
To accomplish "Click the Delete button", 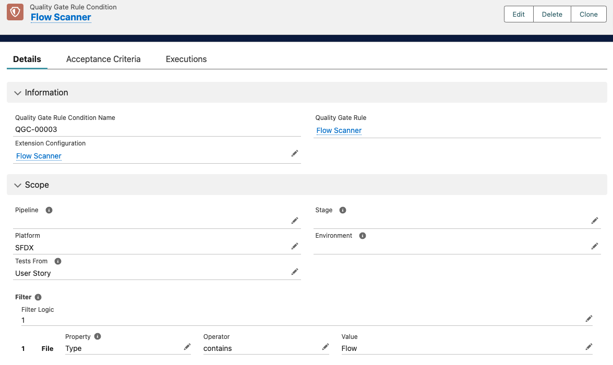I will pyautogui.click(x=552, y=15).
